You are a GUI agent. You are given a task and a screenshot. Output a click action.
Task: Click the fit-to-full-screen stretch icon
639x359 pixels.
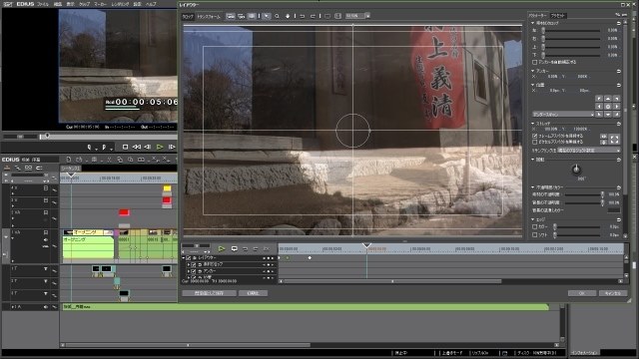click(614, 140)
